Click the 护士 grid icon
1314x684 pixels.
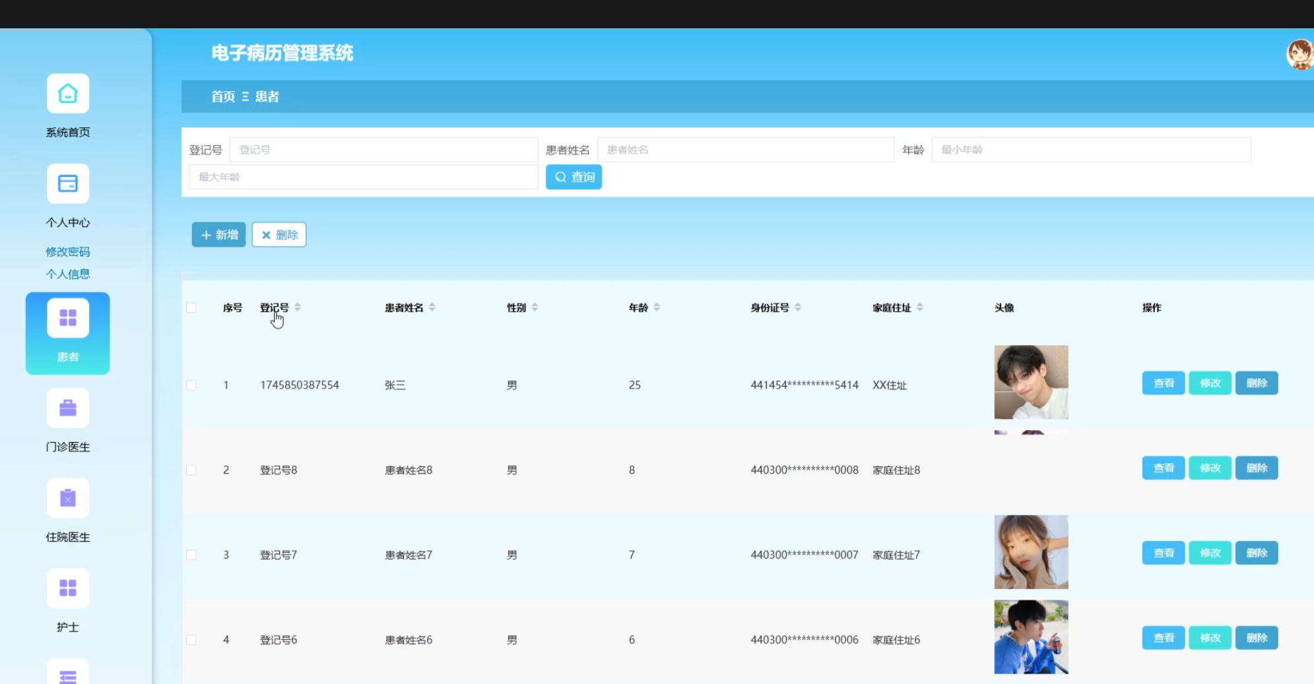point(67,588)
